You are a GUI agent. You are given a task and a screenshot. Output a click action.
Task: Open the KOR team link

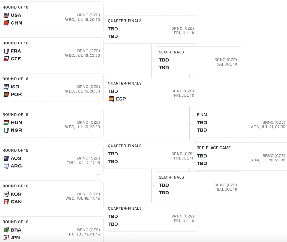tap(16, 194)
